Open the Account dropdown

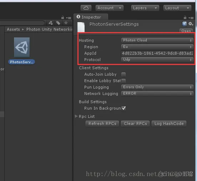point(110,8)
